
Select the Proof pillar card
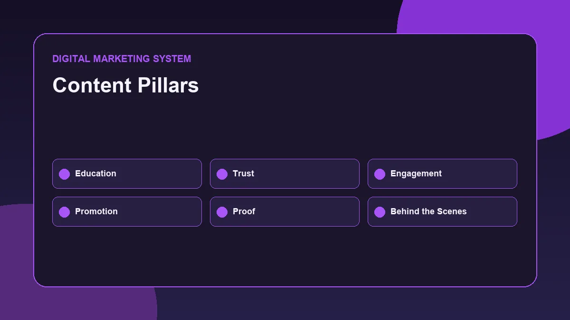coord(285,211)
